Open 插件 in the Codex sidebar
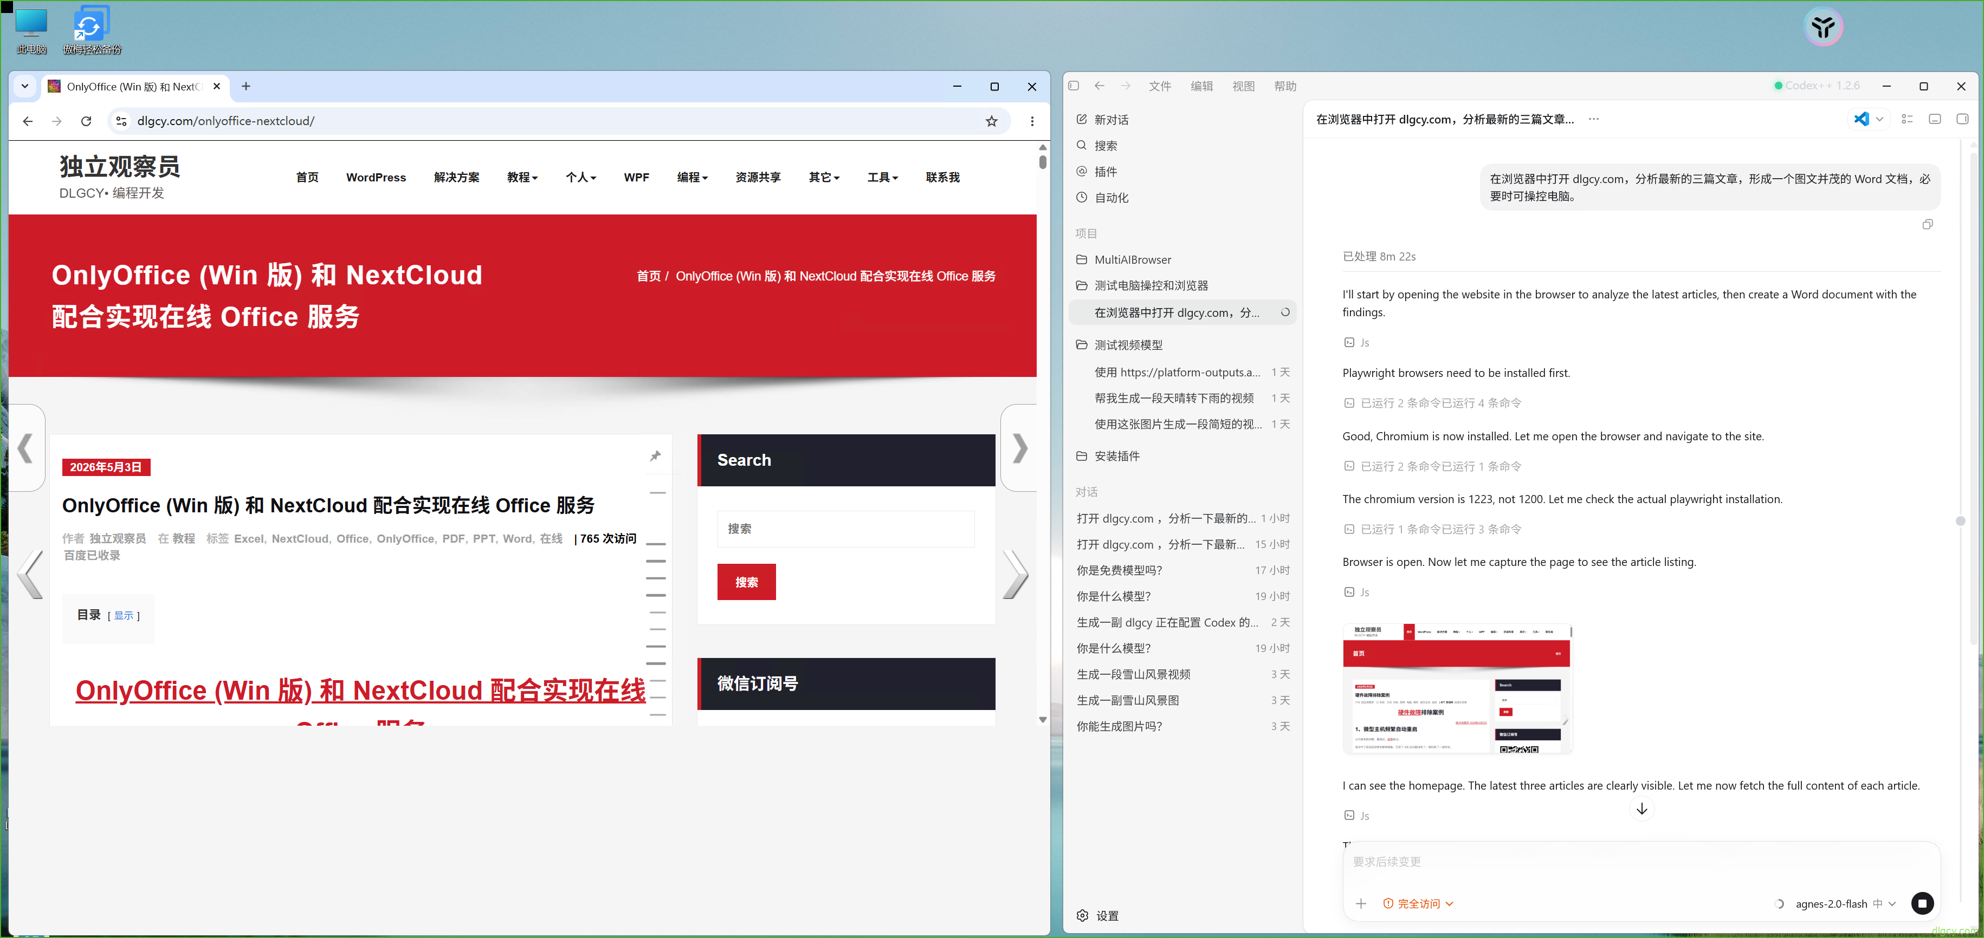This screenshot has height=938, width=1984. (1183, 172)
